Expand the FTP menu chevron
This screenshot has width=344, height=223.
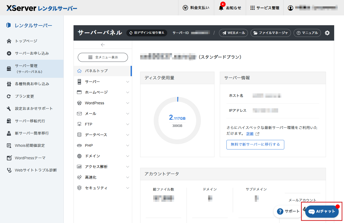(128, 124)
